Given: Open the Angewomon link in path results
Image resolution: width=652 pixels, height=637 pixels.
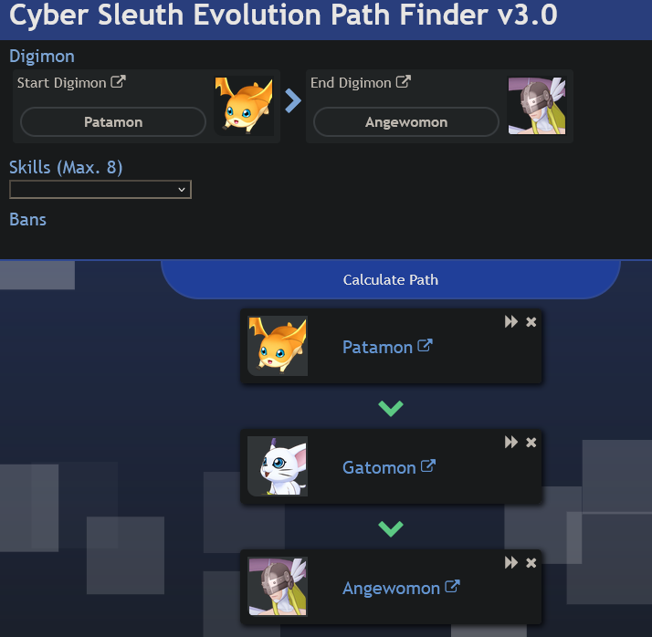Looking at the screenshot, I should pyautogui.click(x=401, y=588).
